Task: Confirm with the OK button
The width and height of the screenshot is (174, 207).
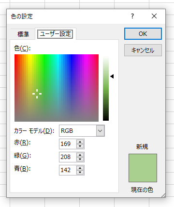Action: click(143, 34)
